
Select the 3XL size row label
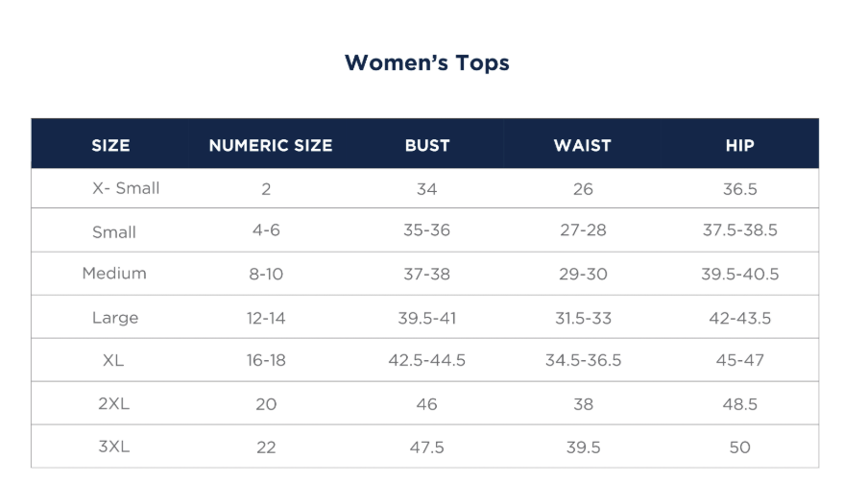113,447
